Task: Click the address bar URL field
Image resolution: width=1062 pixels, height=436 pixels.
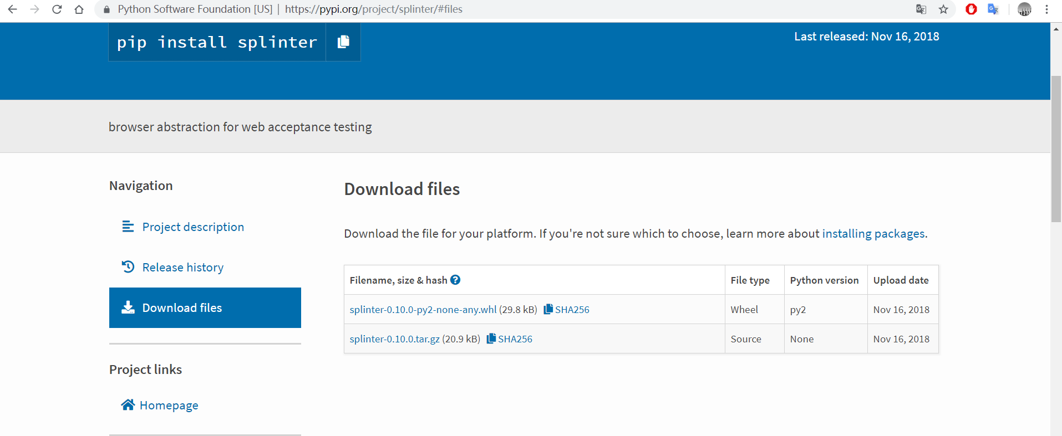Action: (372, 9)
